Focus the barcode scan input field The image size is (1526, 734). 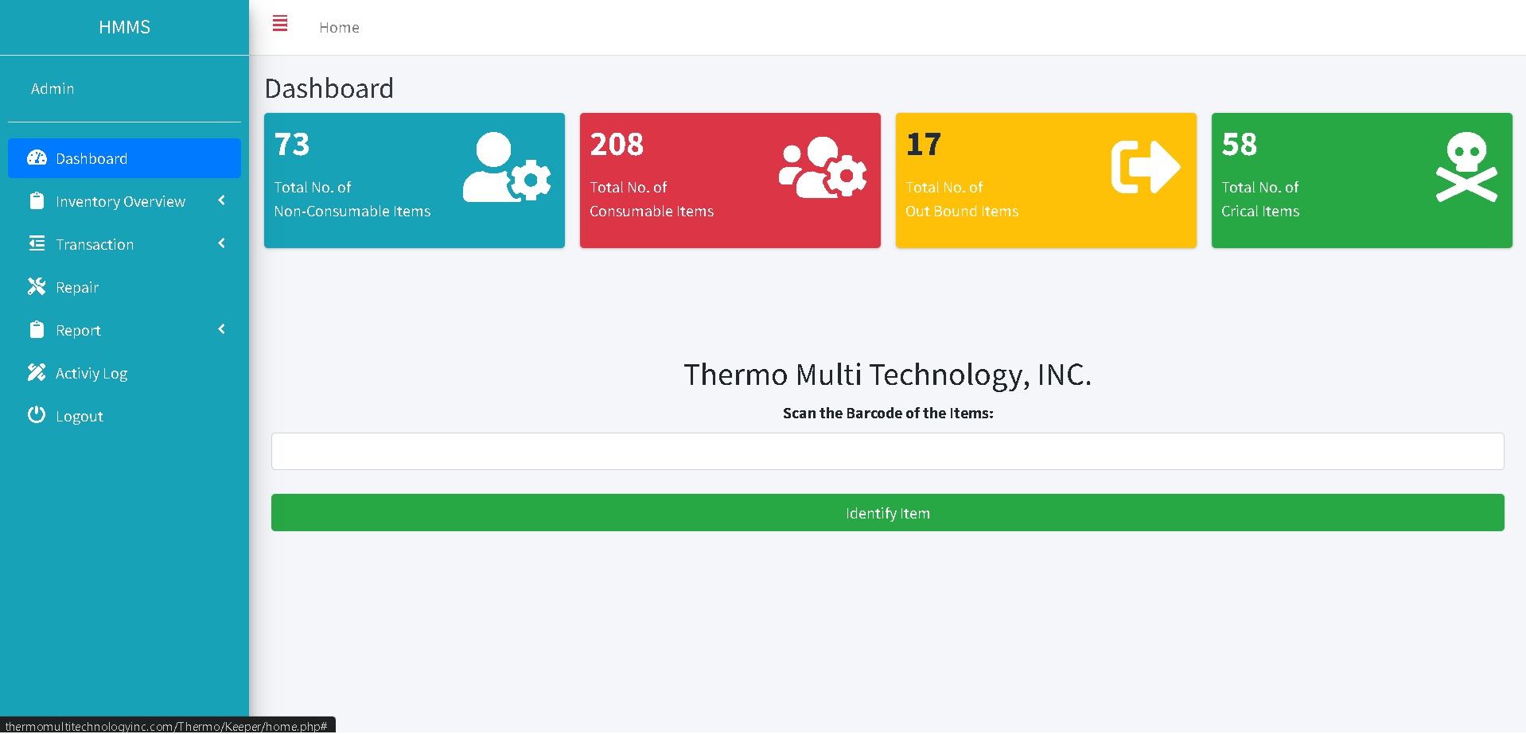887,451
